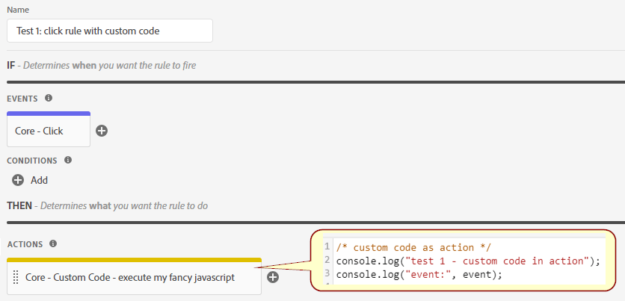Show info tooltip for Actions
The width and height of the screenshot is (625, 301).
point(52,243)
